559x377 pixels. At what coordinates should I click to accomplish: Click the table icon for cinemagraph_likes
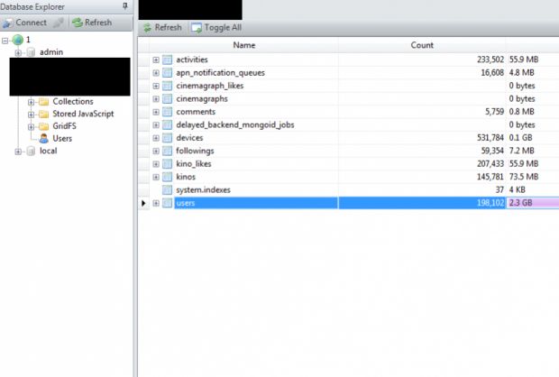click(x=167, y=86)
